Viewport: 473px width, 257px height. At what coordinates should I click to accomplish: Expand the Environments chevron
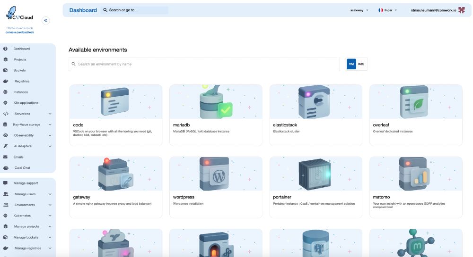click(50, 205)
